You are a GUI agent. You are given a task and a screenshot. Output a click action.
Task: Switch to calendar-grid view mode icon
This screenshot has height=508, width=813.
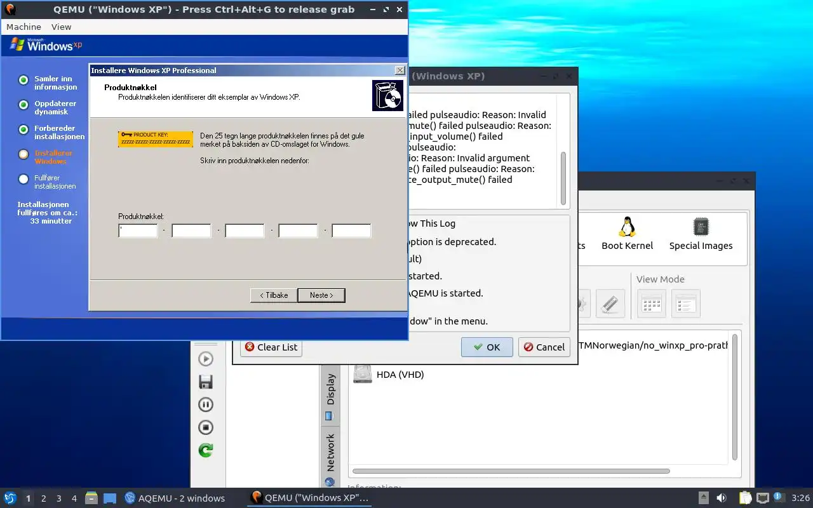pos(652,304)
